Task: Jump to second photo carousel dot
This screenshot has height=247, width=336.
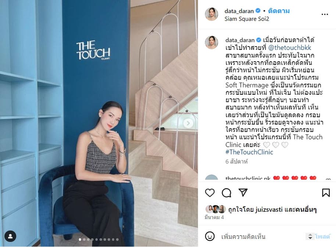Action: point(84,240)
